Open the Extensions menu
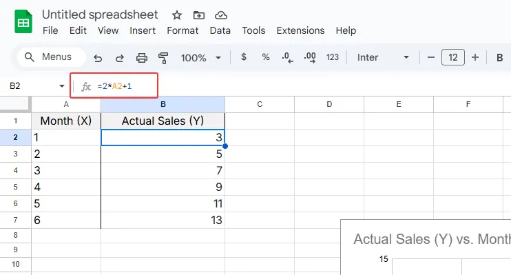 coord(300,30)
